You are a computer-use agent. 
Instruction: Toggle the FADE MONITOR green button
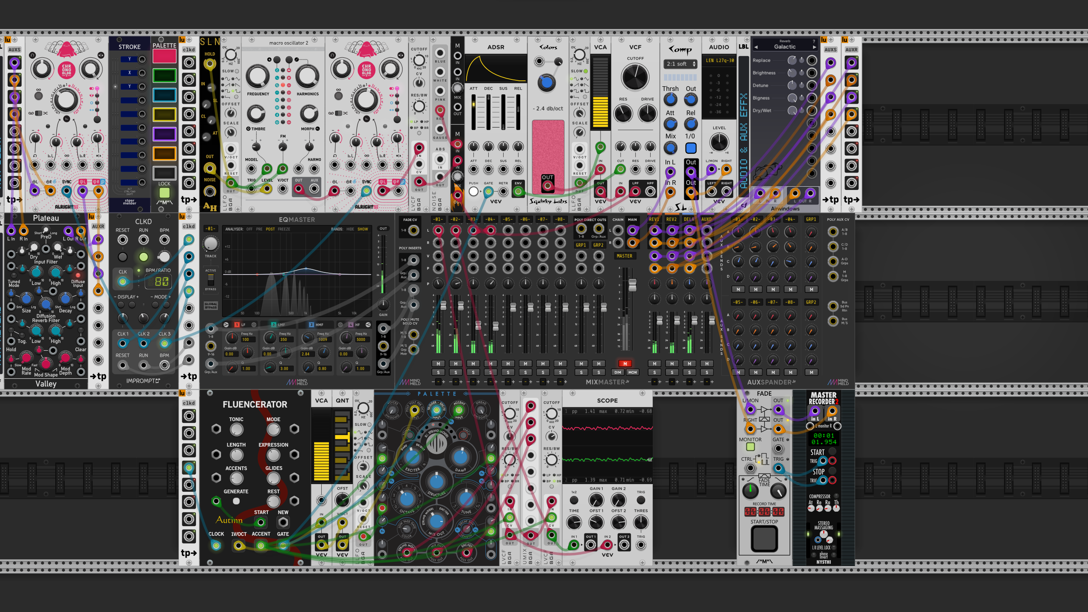pyautogui.click(x=750, y=447)
